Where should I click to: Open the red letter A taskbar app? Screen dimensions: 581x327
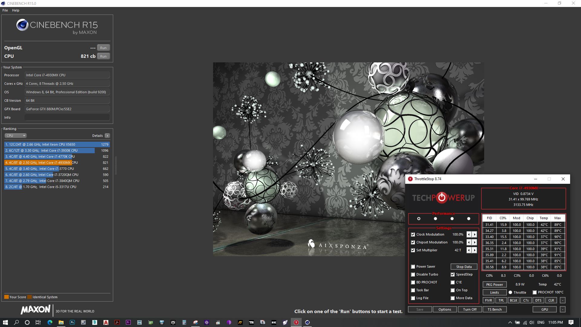(x=106, y=322)
